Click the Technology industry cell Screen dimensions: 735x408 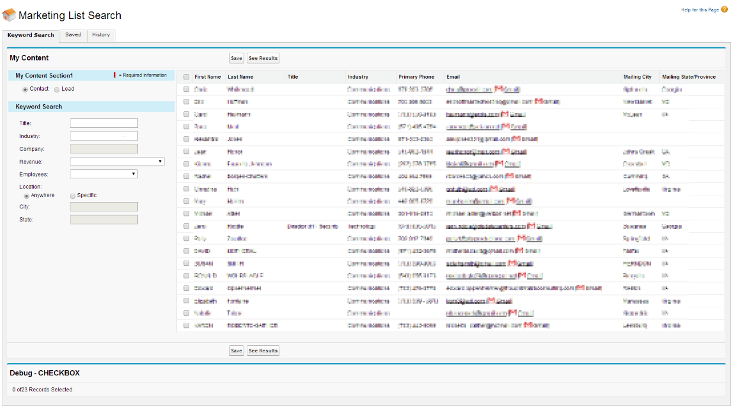(360, 226)
